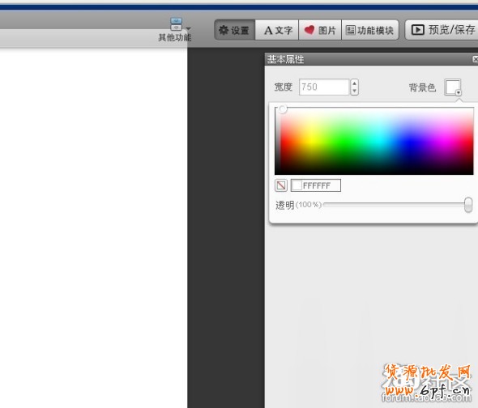Click the no-color transparent icon

coord(281,185)
